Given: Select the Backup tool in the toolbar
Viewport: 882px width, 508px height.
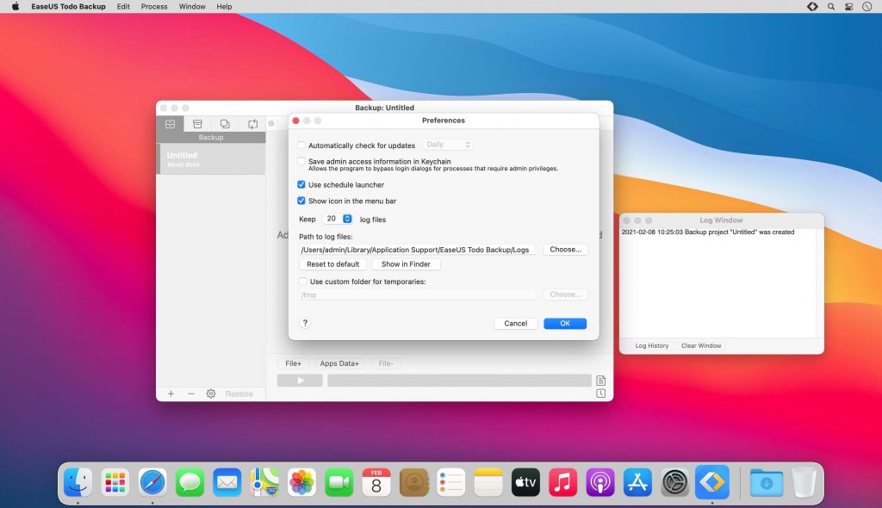Looking at the screenshot, I should tap(170, 123).
